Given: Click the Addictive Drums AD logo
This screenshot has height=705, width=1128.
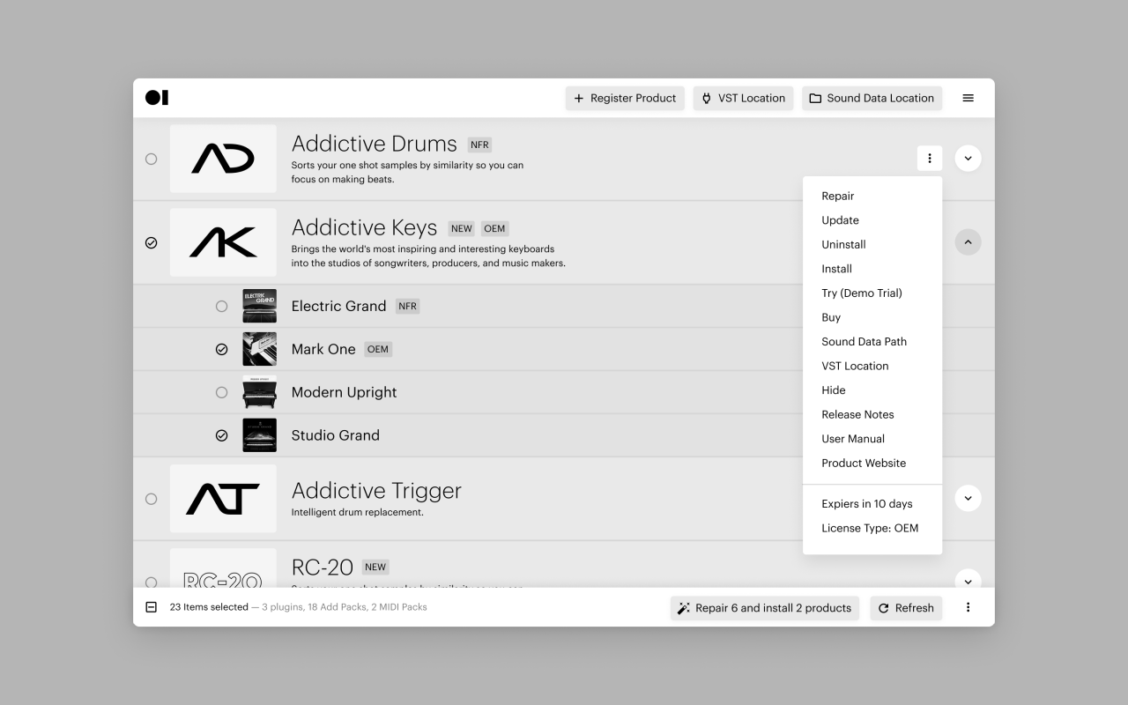Looking at the screenshot, I should tap(223, 159).
